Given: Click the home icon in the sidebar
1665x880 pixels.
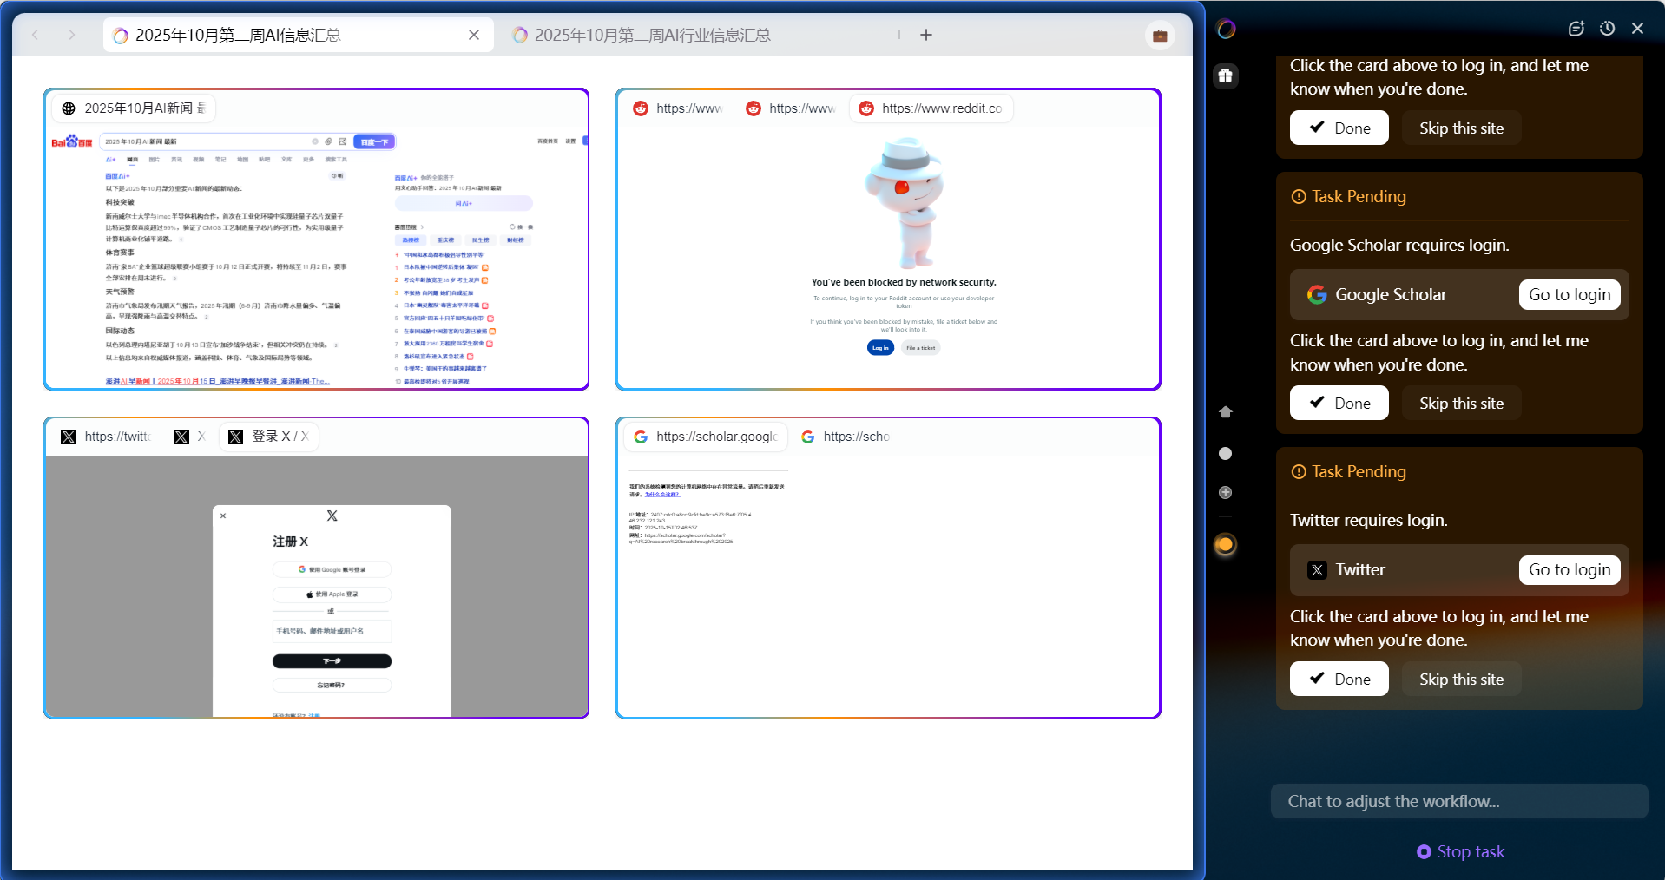Looking at the screenshot, I should pos(1225,412).
